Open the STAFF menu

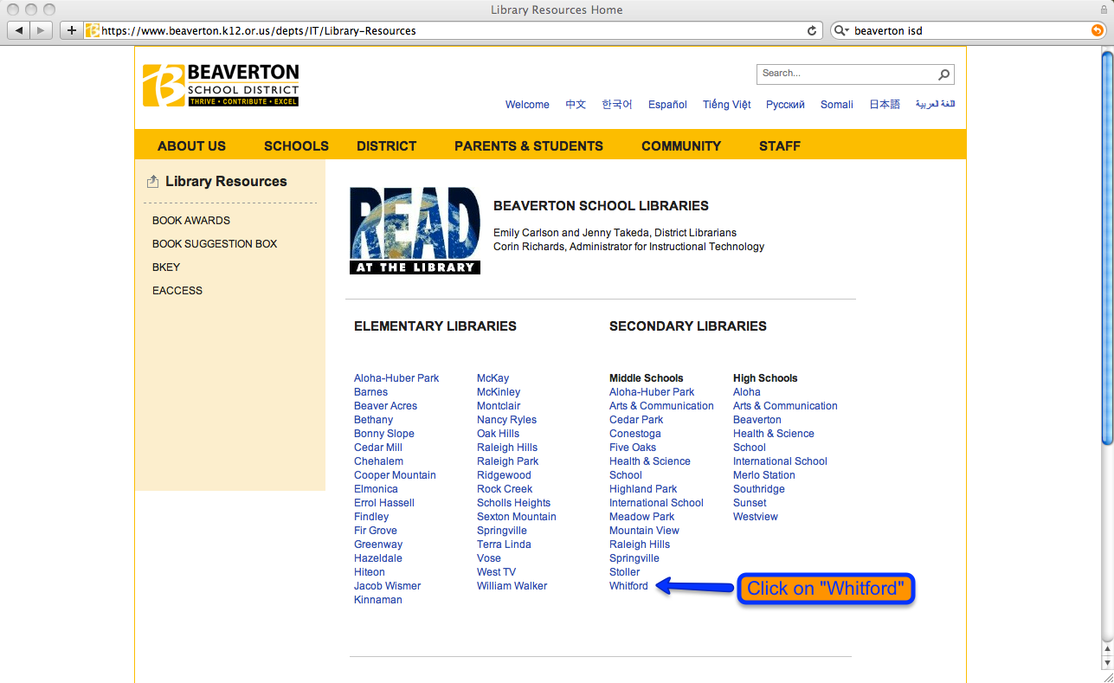tap(779, 145)
